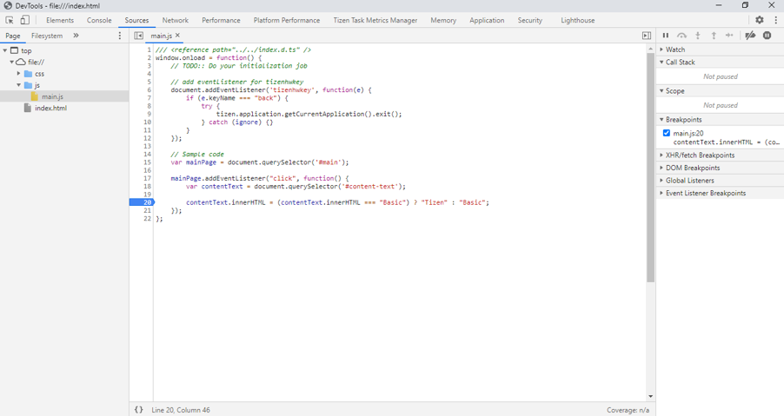
Task: Expand the Event Listener Breakpoints section
Action: 705,193
